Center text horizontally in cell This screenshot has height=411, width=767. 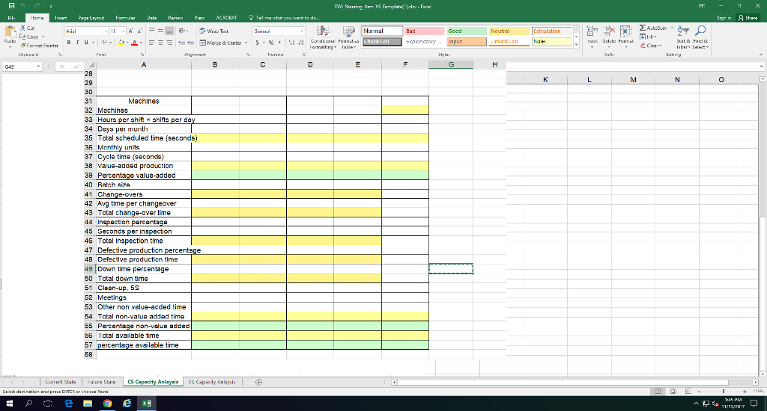(x=160, y=43)
